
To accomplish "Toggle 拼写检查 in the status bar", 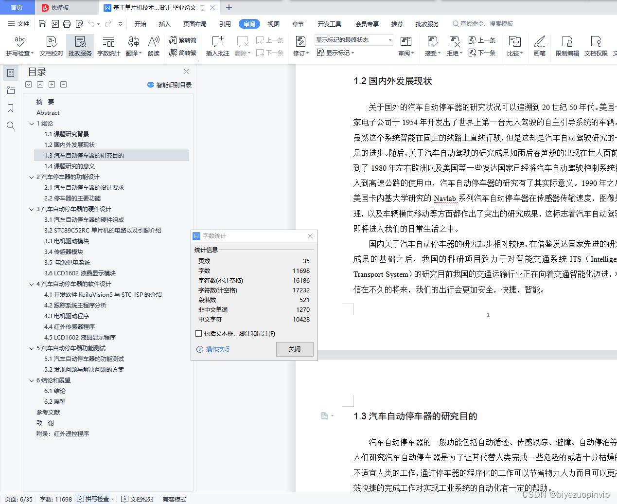I will click(x=93, y=499).
